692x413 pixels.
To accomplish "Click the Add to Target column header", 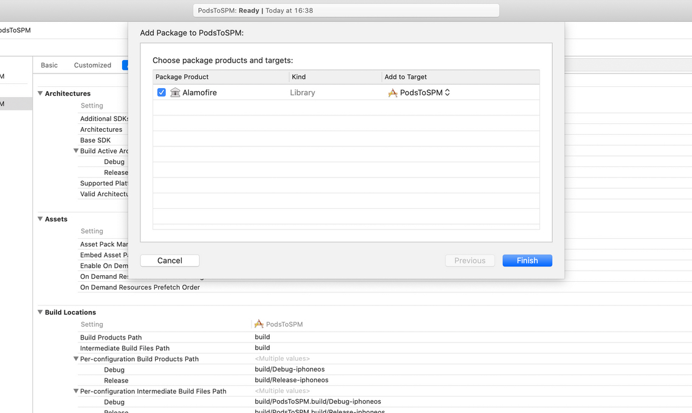I will click(x=461, y=77).
